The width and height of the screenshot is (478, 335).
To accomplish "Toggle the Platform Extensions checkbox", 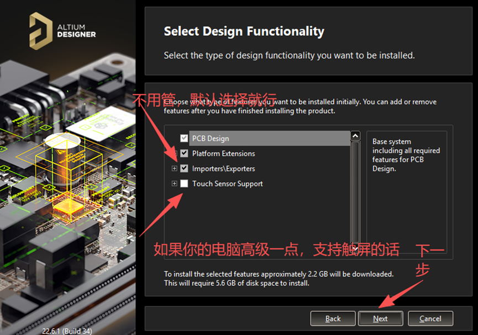I will [x=184, y=153].
